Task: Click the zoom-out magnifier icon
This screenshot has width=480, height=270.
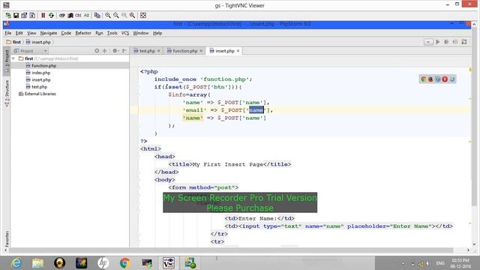Action: pyautogui.click(x=116, y=15)
